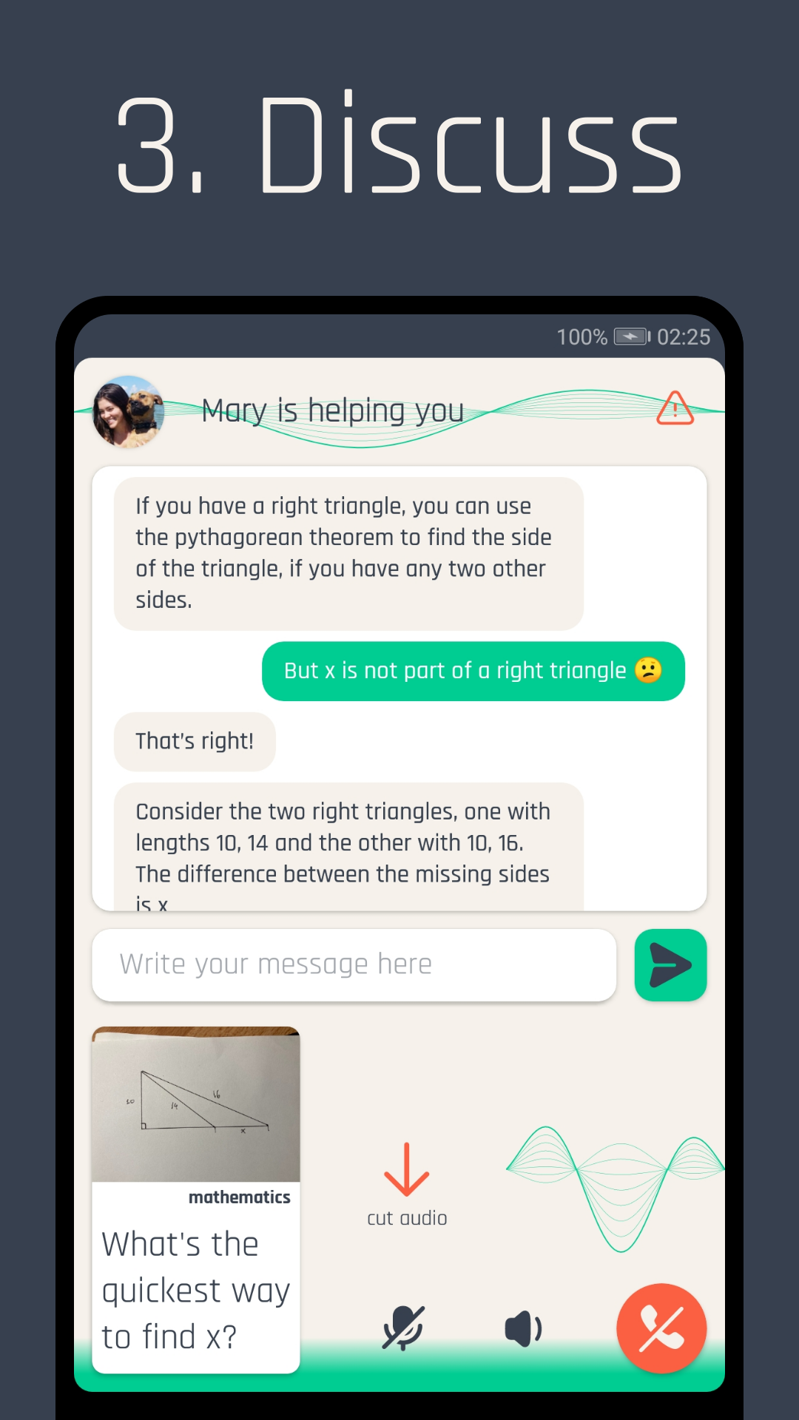Open Mary's profile picture
The image size is (799, 1420).
[x=128, y=412]
